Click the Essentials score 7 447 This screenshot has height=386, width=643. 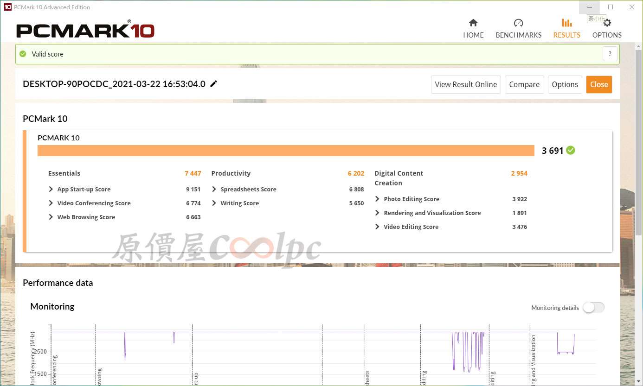point(193,173)
